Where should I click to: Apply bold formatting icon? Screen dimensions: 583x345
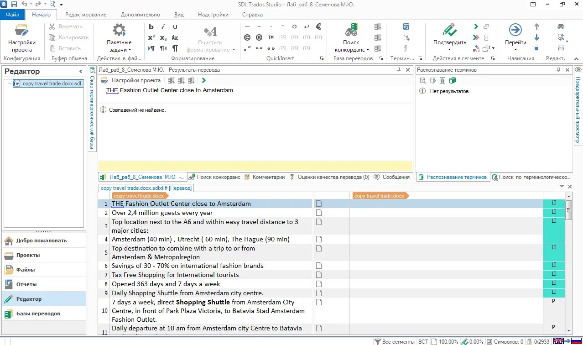(x=151, y=26)
